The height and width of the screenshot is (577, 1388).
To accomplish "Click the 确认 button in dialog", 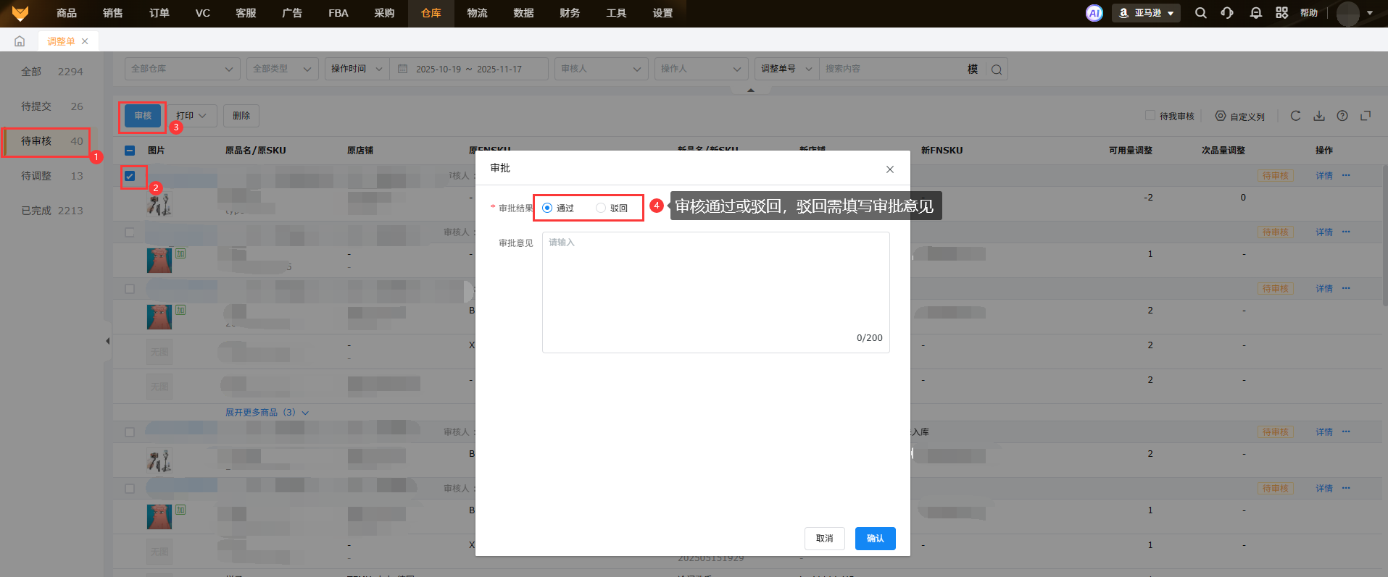I will click(x=875, y=539).
